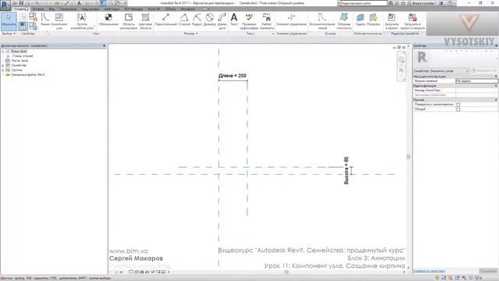Collapse Идентификация properties section
Screen dimensions: 499x281
pos(496,86)
